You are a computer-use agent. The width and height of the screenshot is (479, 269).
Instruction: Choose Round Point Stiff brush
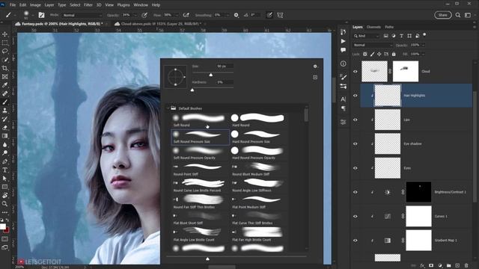coord(200,170)
